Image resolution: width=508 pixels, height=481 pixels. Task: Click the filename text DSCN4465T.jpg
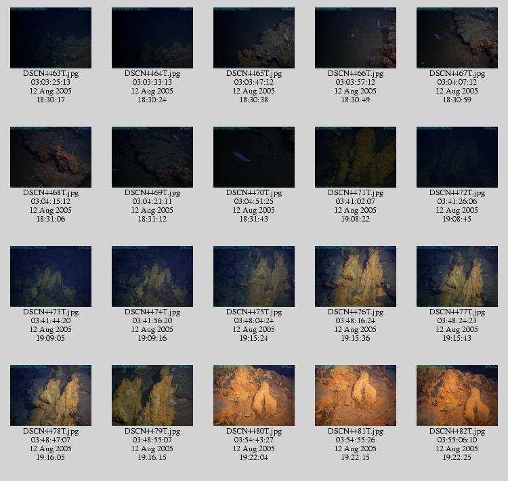[254, 74]
